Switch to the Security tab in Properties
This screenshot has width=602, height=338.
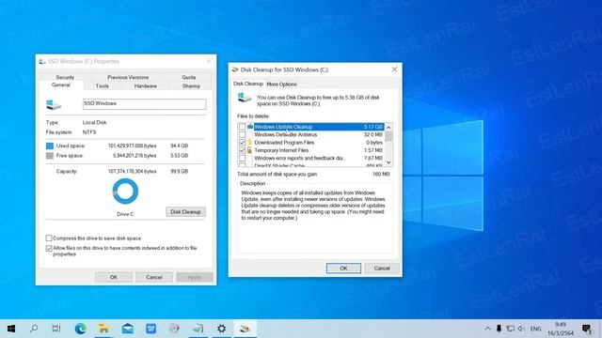point(65,77)
